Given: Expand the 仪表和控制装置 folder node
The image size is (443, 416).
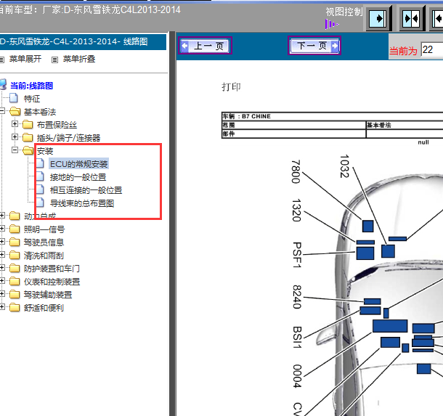Looking at the screenshot, I should click(x=2, y=280).
